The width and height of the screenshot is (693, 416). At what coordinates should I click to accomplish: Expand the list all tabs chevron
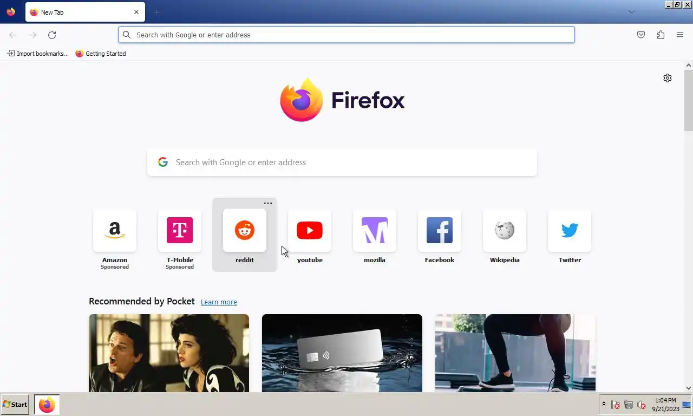point(631,12)
